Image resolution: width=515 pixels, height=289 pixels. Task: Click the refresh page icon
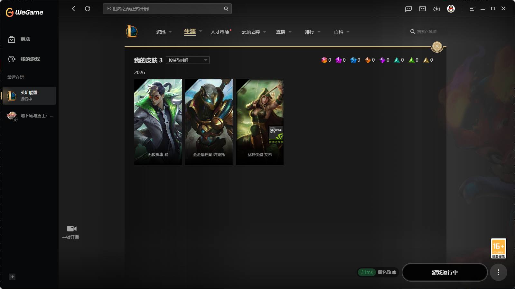pos(88,9)
